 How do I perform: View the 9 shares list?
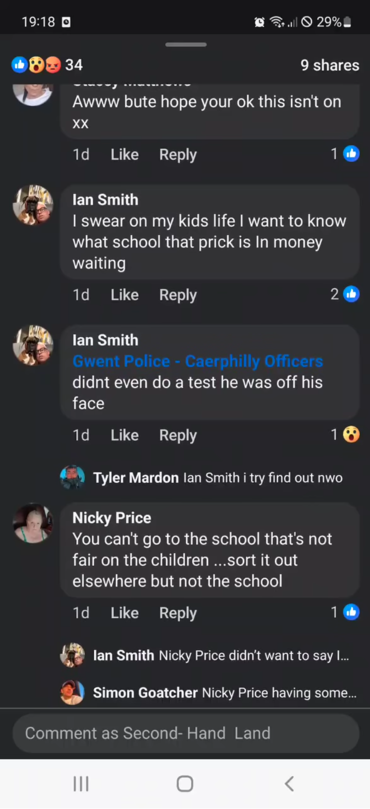330,65
